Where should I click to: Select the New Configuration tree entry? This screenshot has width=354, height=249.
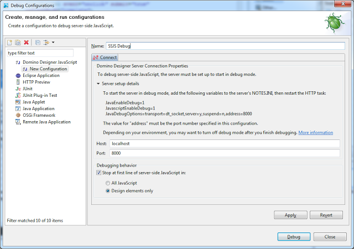coord(48,69)
